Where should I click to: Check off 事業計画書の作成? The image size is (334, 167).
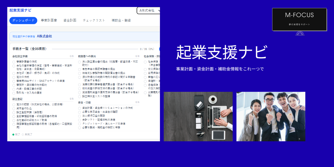[x=14, y=62]
